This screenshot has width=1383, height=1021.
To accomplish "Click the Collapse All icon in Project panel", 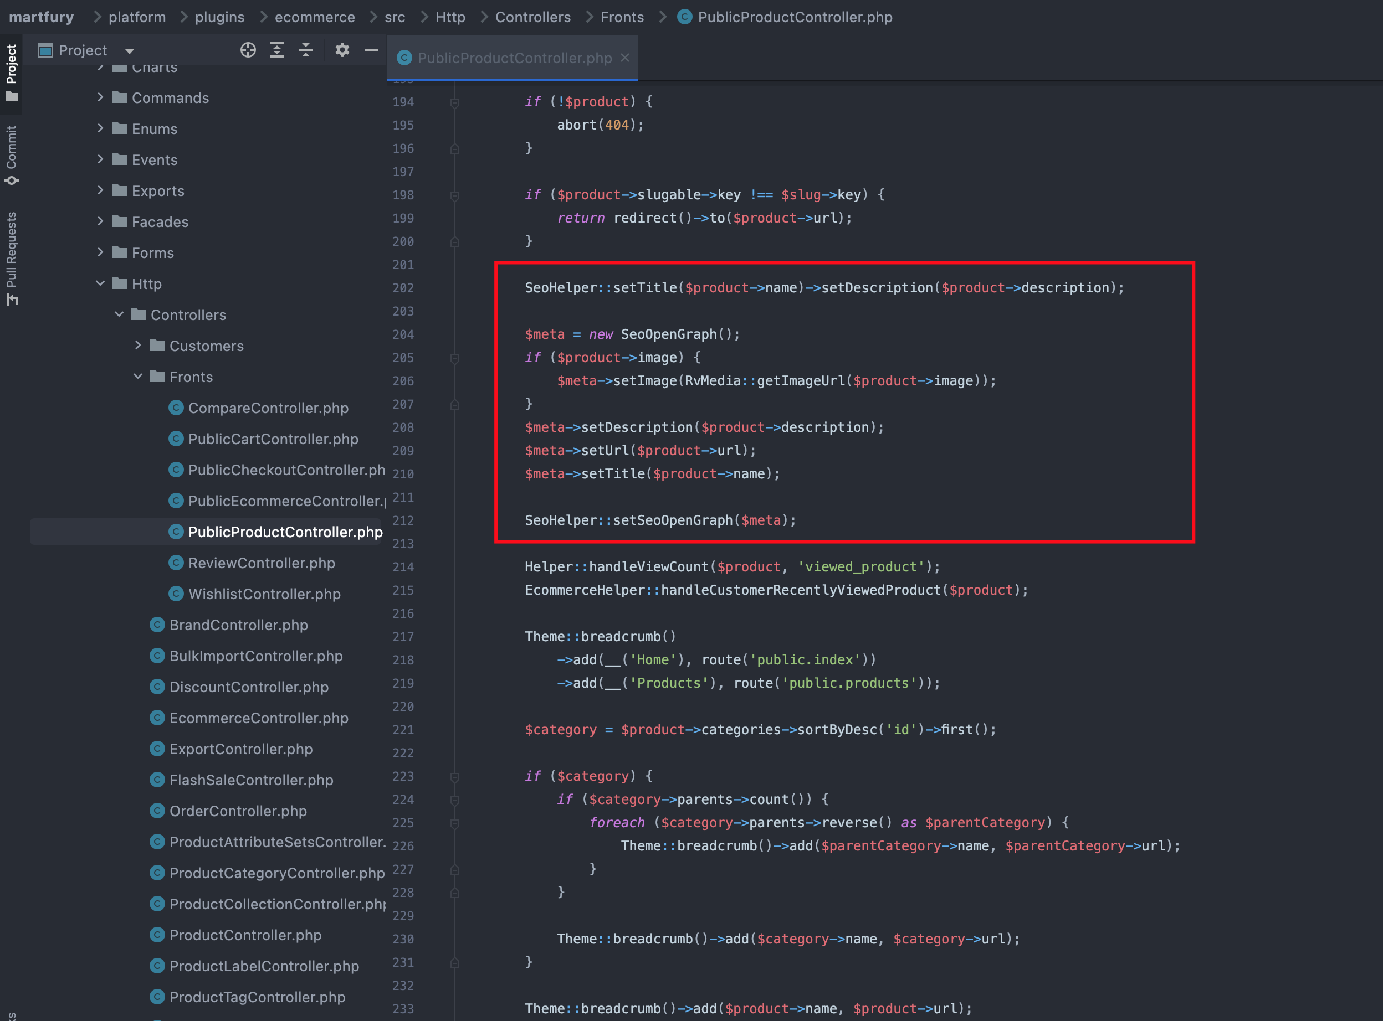I will 305,50.
